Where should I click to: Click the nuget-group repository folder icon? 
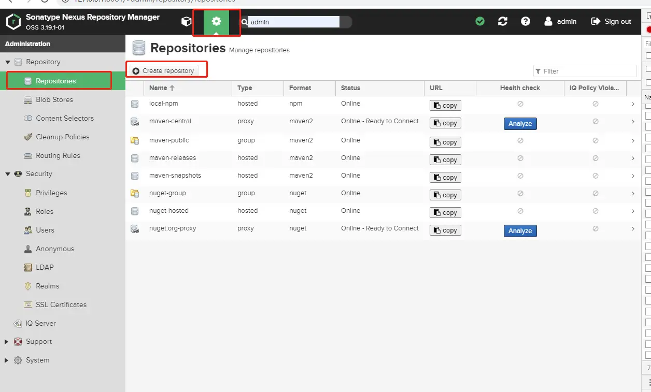tap(135, 193)
